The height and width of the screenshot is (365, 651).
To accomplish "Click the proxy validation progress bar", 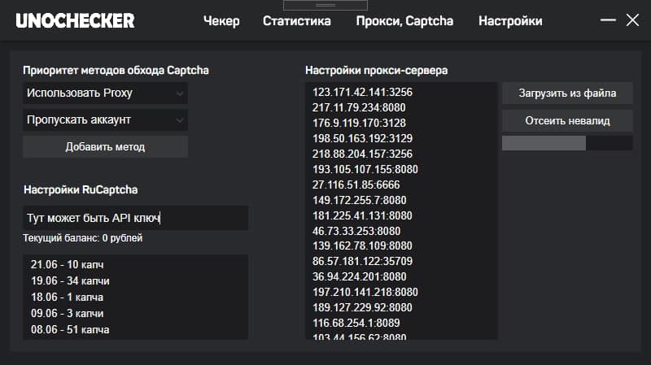I will pos(567,143).
